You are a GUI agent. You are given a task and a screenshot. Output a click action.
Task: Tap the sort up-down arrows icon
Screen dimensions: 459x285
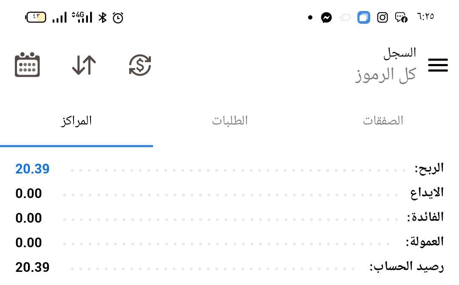(x=84, y=65)
